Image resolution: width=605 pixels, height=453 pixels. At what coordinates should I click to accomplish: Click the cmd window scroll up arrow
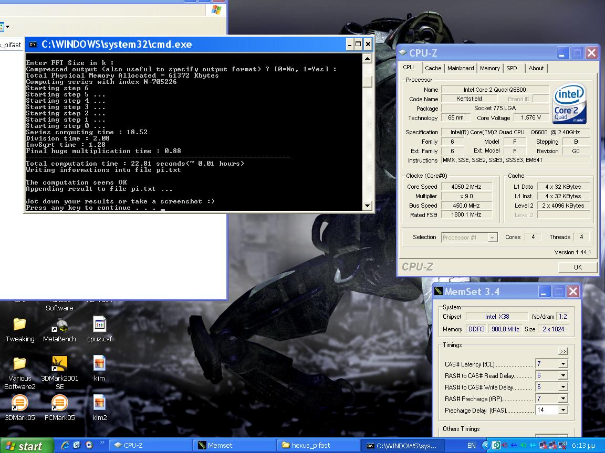pyautogui.click(x=367, y=59)
